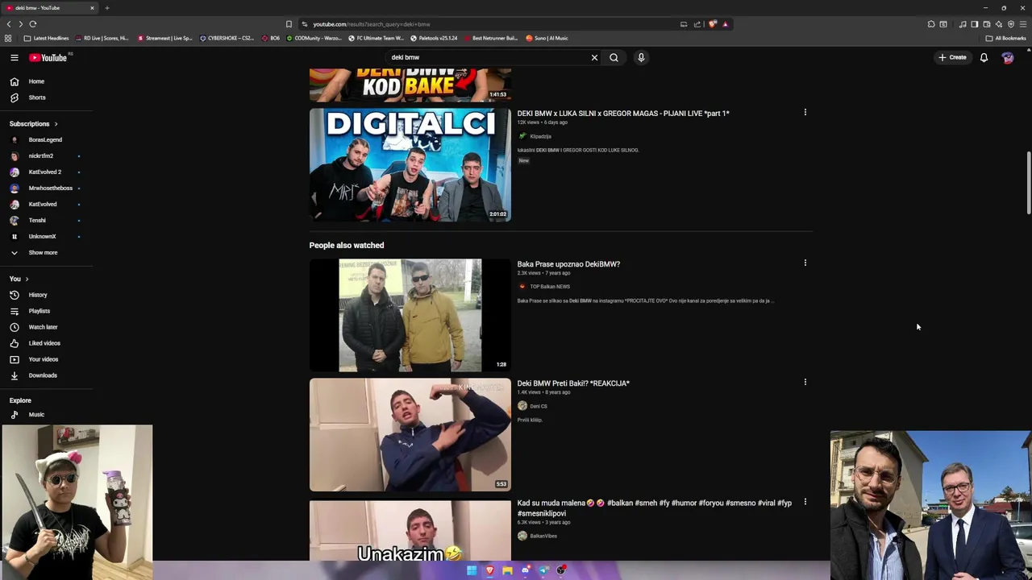Image resolution: width=1032 pixels, height=580 pixels.
Task: Open Streameast bookmark
Action: [x=165, y=38]
